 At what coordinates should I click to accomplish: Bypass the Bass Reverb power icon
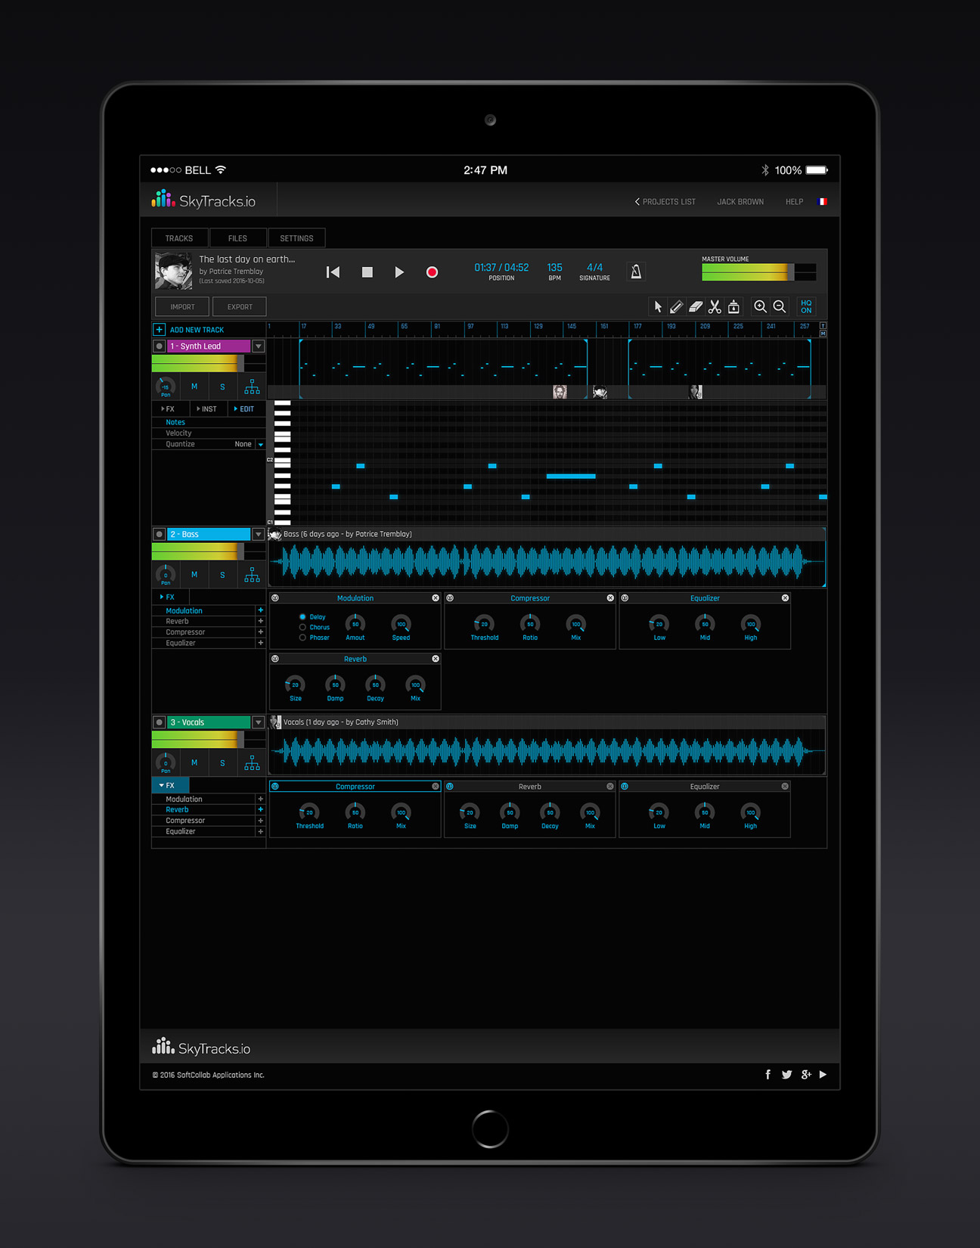tap(275, 660)
